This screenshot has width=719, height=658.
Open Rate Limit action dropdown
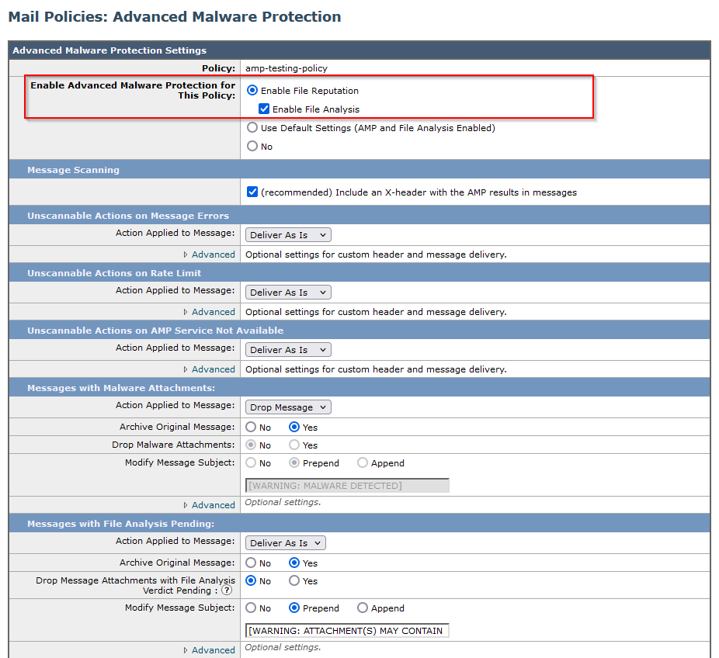[288, 293]
